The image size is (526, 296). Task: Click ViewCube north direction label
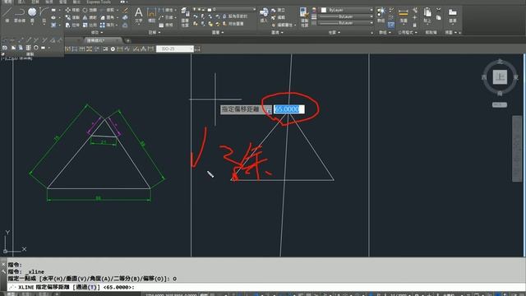click(500, 62)
